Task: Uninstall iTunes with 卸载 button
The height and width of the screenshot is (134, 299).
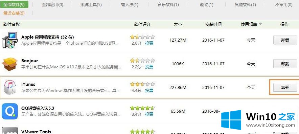Action: pos(285,87)
